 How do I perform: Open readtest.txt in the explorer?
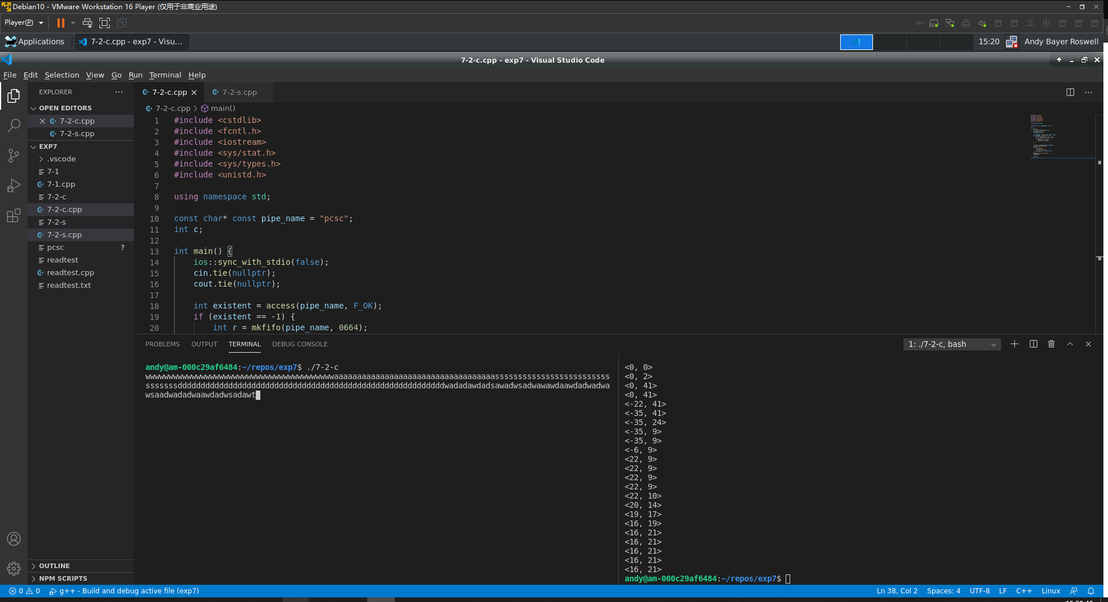pyautogui.click(x=80, y=285)
